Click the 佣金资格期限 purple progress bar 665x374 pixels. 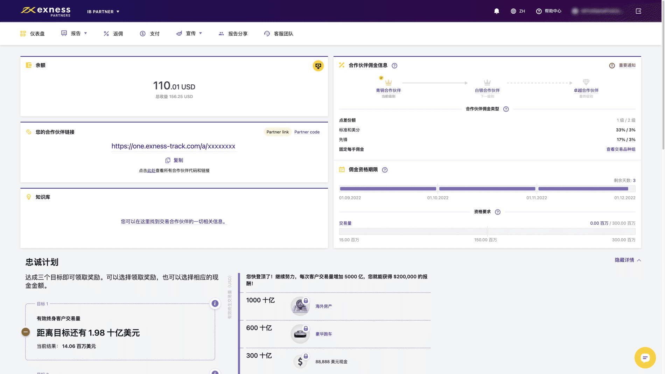[x=487, y=189]
